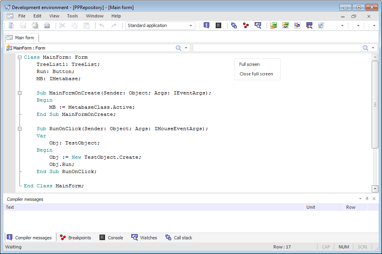382x254 pixels.
Task: Click the Copy toolbar icon
Action: pos(74,25)
